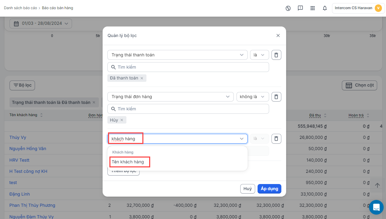This screenshot has width=386, height=219.
Task: Delete the order status filter row
Action: 276,97
